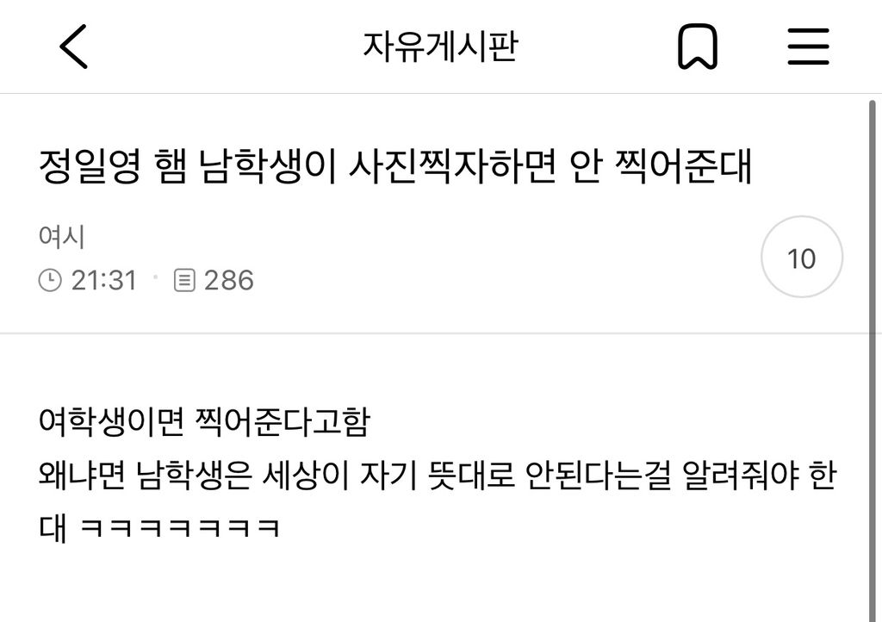Click 안 찍어준대 at the title end

click(661, 166)
